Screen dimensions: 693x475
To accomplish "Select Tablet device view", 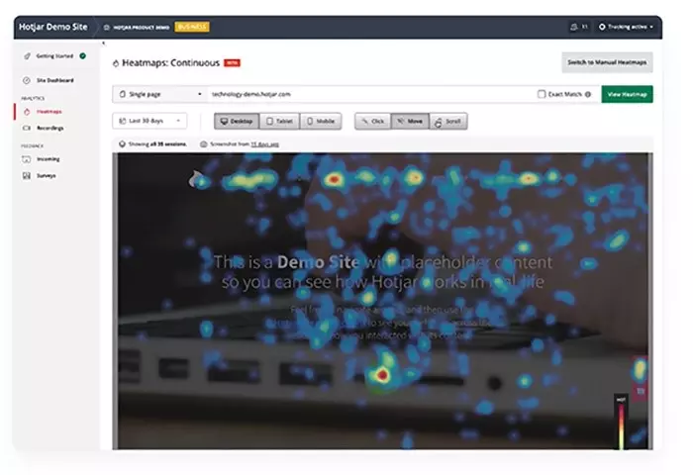I will (280, 121).
